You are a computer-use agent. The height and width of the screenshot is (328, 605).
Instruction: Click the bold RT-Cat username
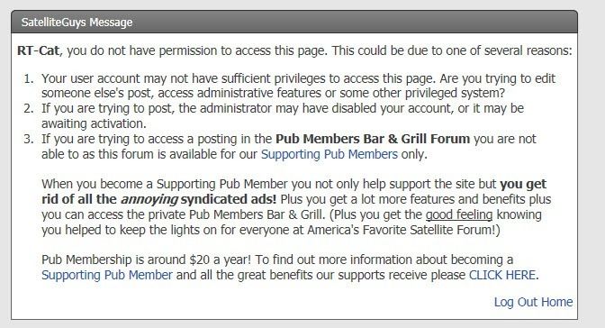38,50
